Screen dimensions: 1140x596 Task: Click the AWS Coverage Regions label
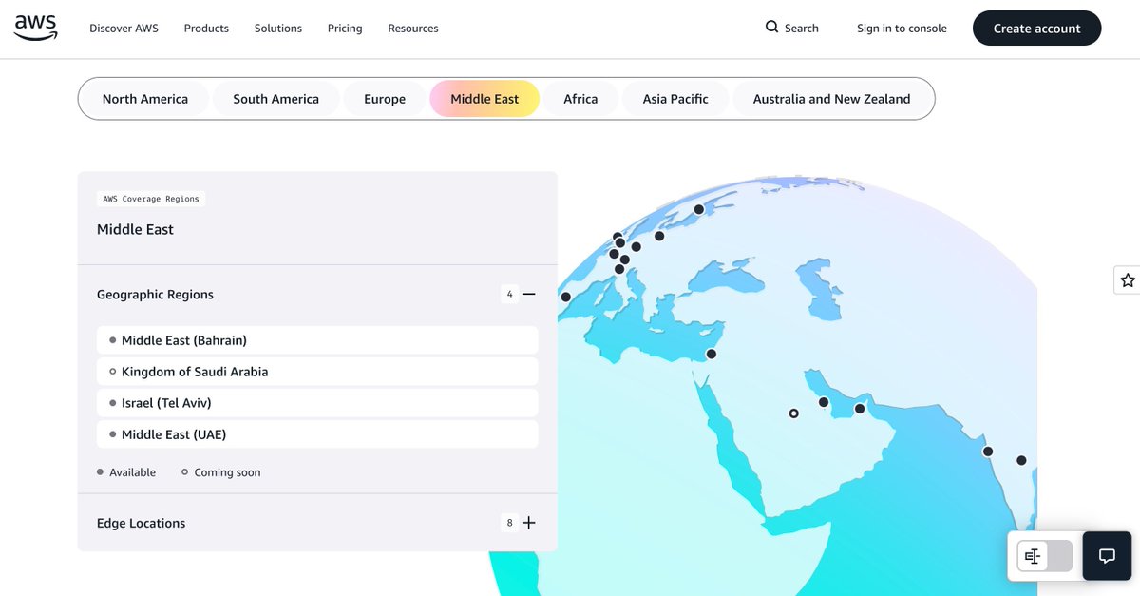click(151, 199)
